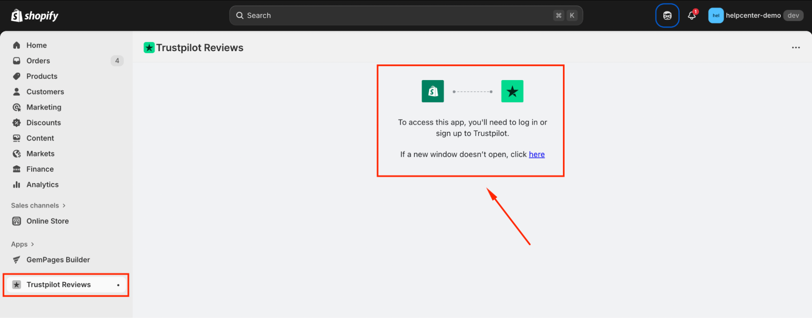812x318 pixels.
Task: Go to Orders in sidebar
Action: (38, 61)
